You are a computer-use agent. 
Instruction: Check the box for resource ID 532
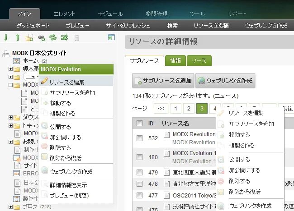pyautogui.click(x=139, y=138)
